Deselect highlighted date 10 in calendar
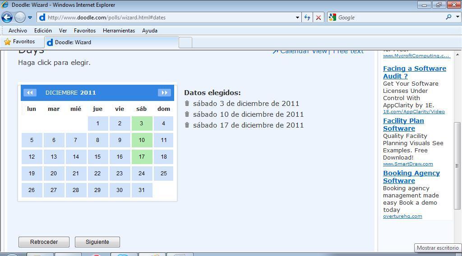 pyautogui.click(x=142, y=140)
